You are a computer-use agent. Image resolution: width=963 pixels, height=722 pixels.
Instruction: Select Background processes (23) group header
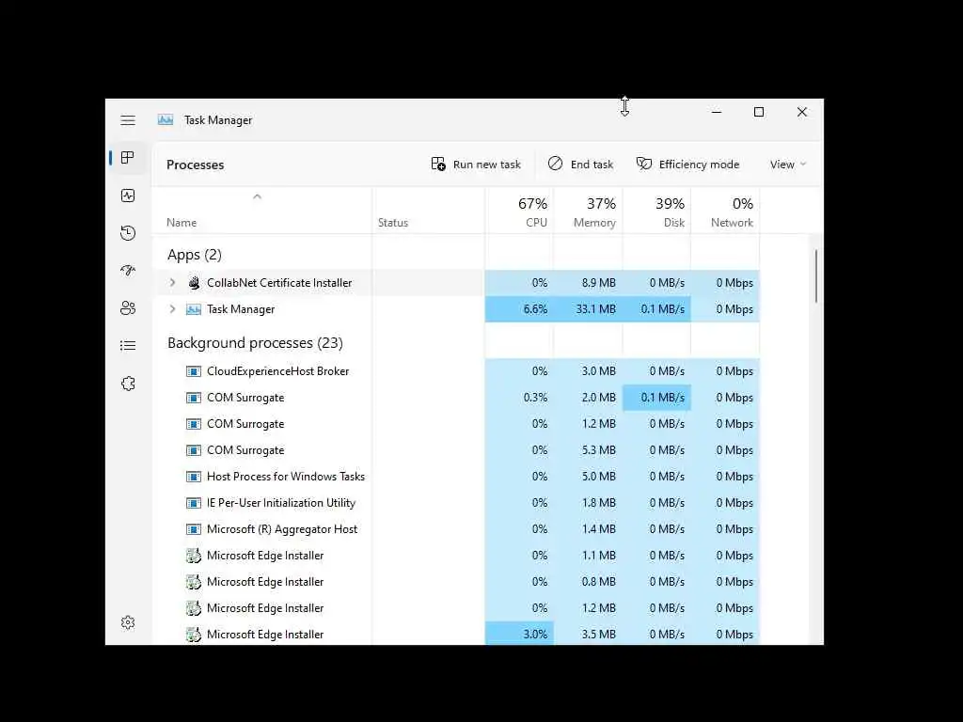coord(255,343)
